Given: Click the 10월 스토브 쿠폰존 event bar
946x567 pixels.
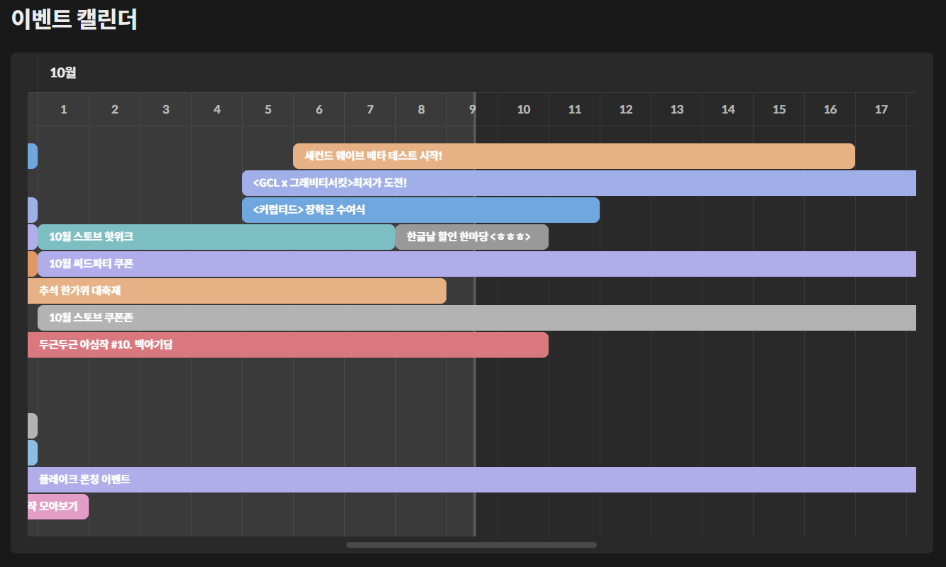Looking at the screenshot, I should click(x=476, y=318).
